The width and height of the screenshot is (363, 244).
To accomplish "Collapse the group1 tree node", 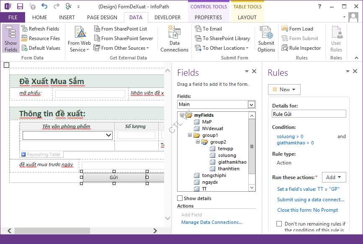I will (190, 135).
